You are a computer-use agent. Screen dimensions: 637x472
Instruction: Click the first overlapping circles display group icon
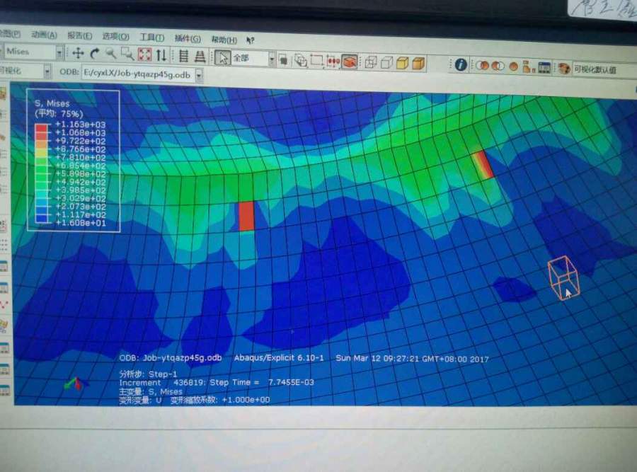(482, 65)
